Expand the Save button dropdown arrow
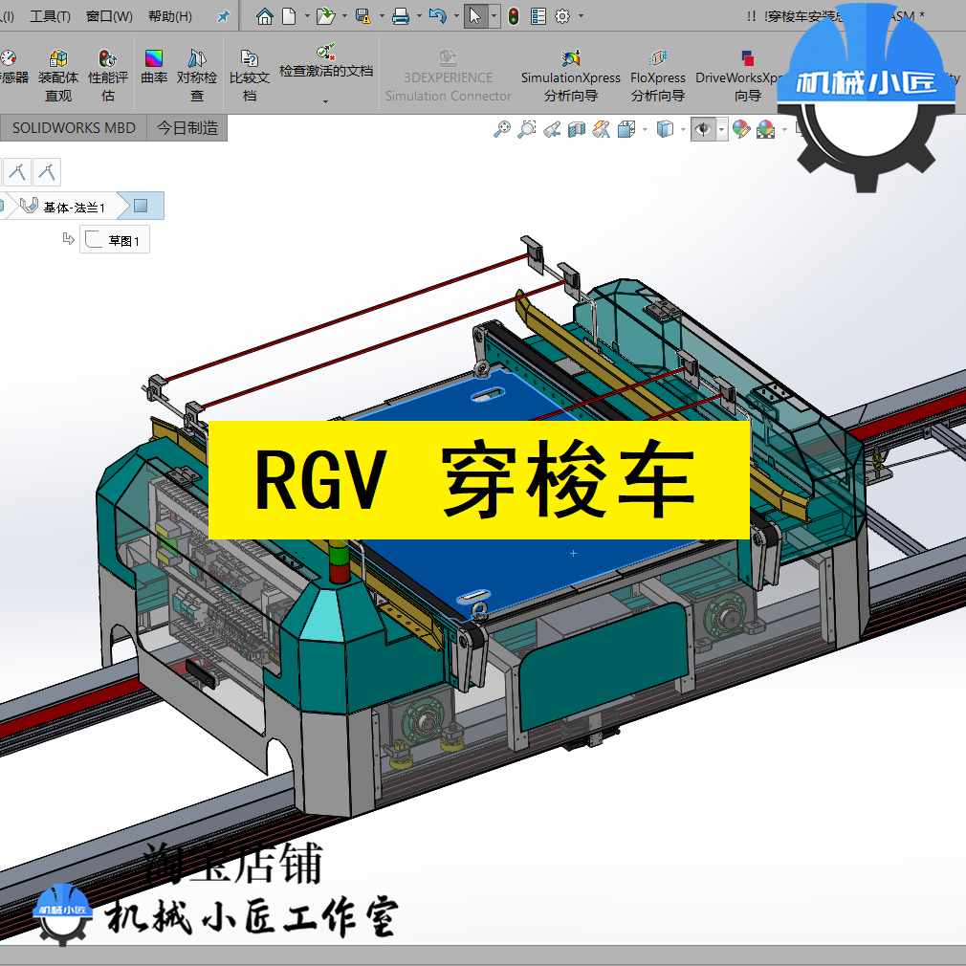Screen dimensions: 966x966 pyautogui.click(x=382, y=15)
